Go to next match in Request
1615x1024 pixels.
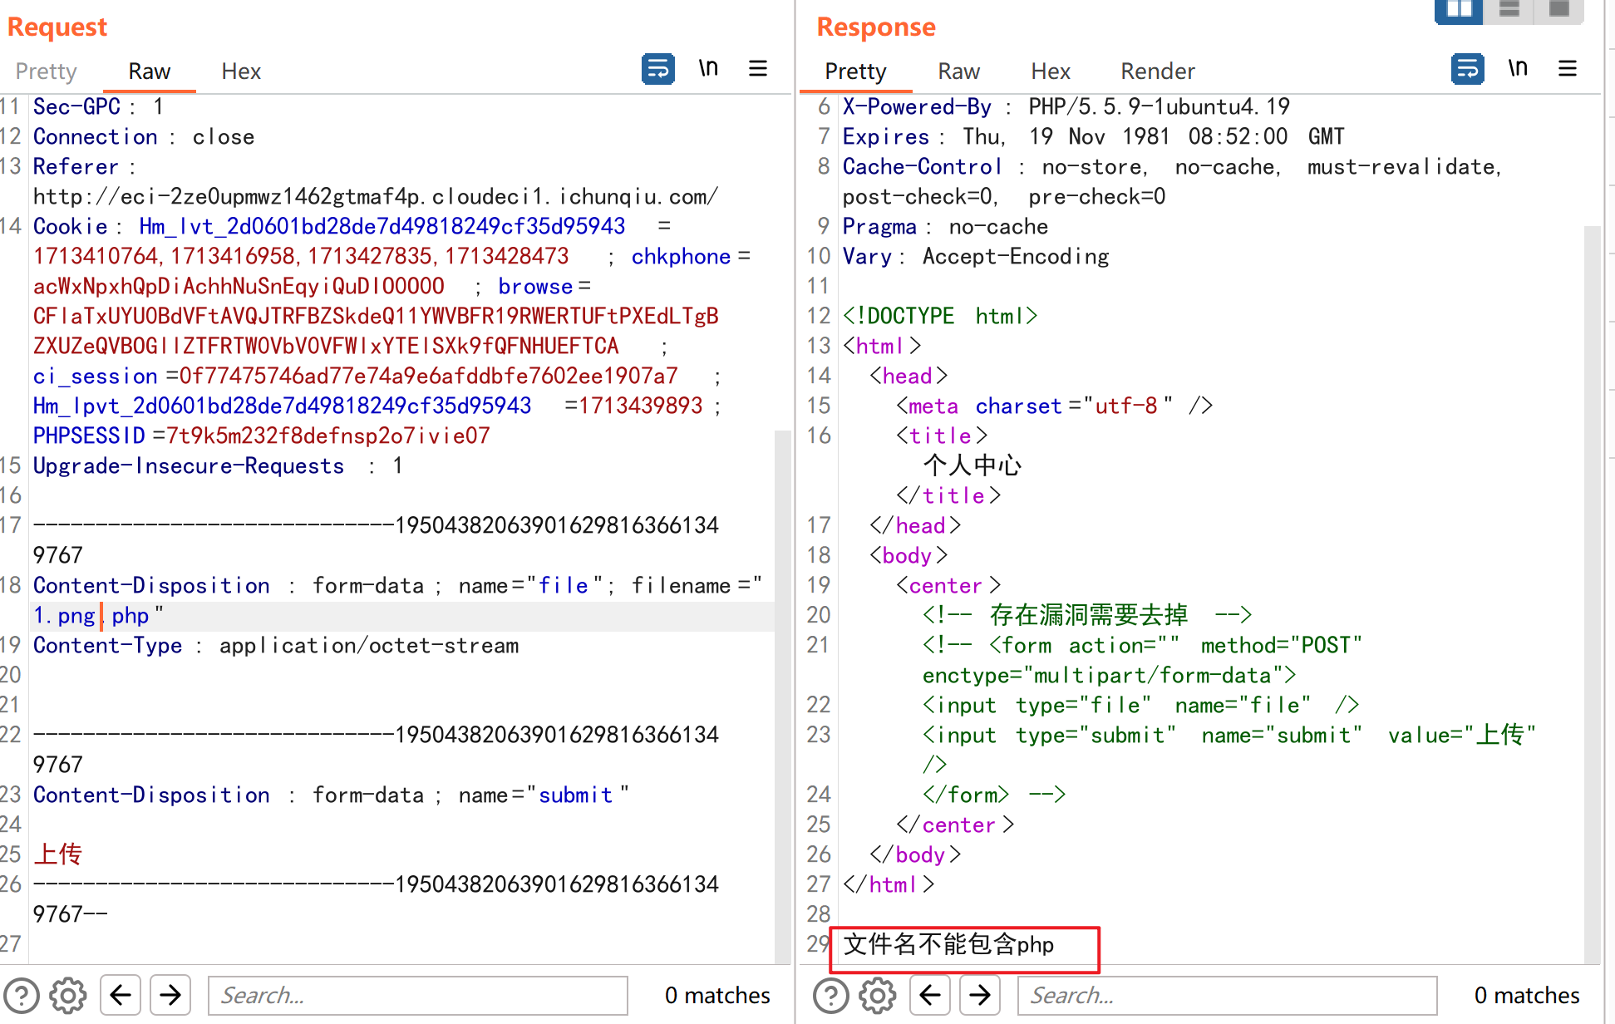(x=170, y=995)
